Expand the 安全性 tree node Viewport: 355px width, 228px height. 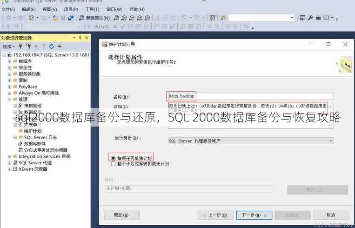coord(9,67)
